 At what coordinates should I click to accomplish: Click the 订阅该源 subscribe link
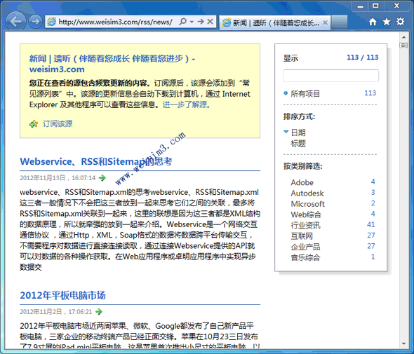58,123
